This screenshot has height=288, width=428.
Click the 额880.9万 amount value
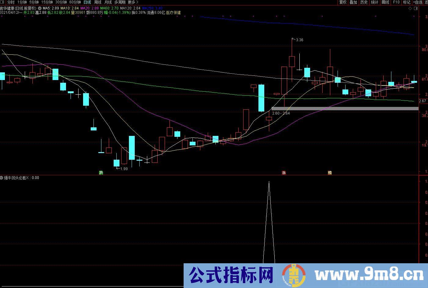click(94, 13)
